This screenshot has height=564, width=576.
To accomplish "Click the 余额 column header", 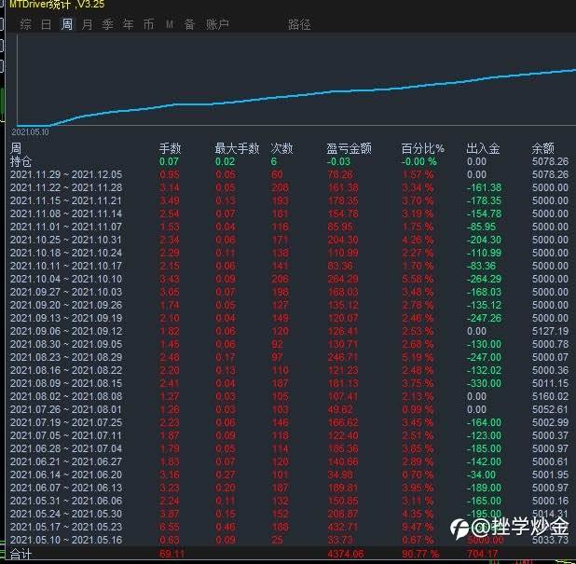I will pos(543,148).
